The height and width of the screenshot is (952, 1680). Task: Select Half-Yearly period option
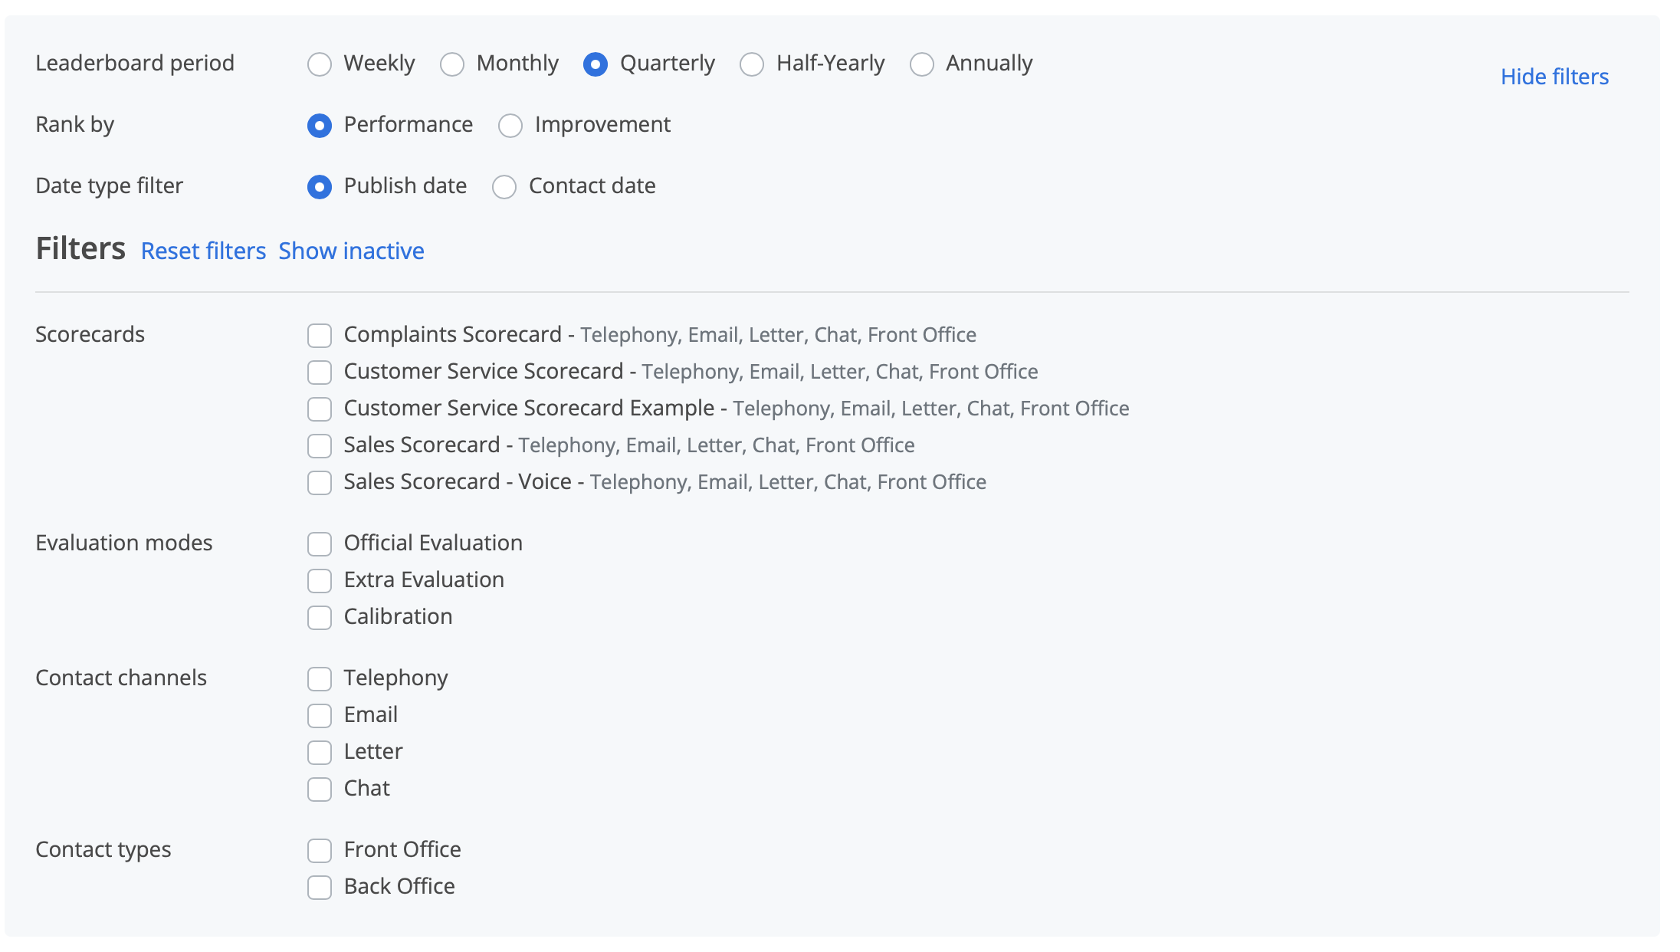click(x=752, y=64)
